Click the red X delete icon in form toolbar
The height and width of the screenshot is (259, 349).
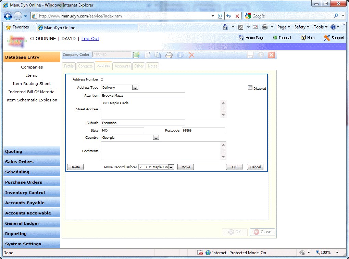[191, 55]
